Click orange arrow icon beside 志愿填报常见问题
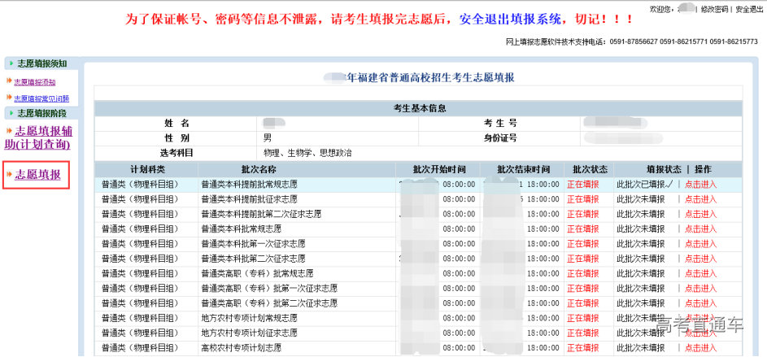 10,98
